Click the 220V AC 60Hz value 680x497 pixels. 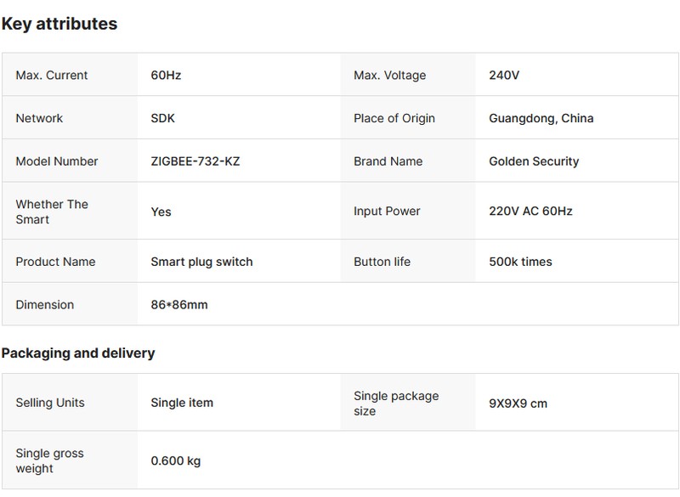coord(530,211)
